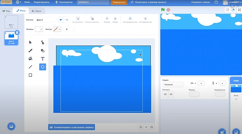Show sprite using the open eye icon
This screenshot has width=242, height=134.
pos(165,94)
